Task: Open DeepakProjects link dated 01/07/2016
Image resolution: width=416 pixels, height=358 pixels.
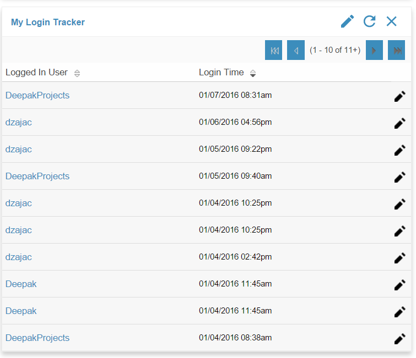Action: click(37, 95)
